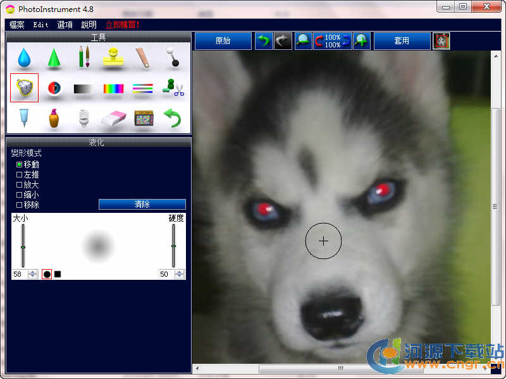Pick the pencil and brush tool
The width and height of the screenshot is (506, 379).
pos(84,57)
